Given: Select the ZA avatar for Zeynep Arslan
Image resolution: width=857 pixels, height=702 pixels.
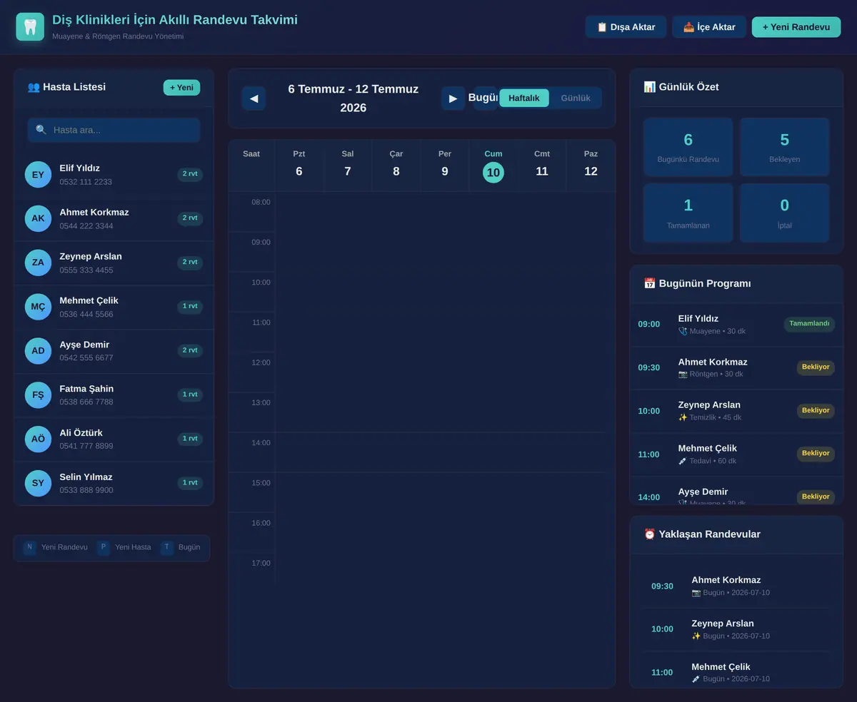Looking at the screenshot, I should point(38,263).
